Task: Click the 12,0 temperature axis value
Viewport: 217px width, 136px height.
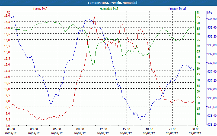Action: 7,64
